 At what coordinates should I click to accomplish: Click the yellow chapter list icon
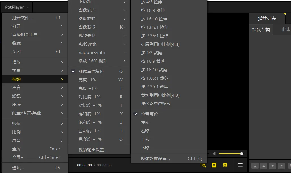214,165
